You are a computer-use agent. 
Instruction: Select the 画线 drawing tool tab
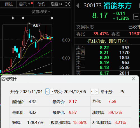pos(9,4)
